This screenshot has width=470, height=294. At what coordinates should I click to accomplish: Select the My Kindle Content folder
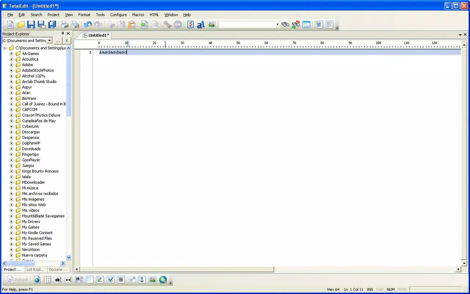pyautogui.click(x=37, y=233)
